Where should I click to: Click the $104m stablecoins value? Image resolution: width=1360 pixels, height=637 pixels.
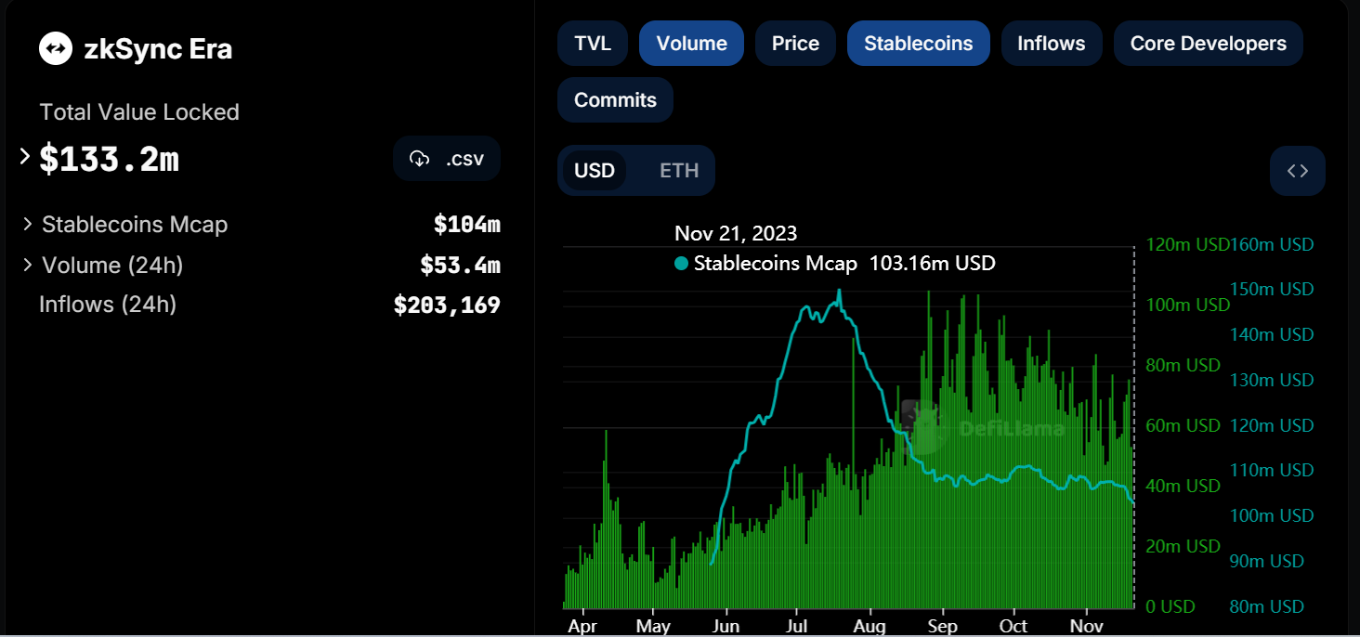[x=467, y=225]
